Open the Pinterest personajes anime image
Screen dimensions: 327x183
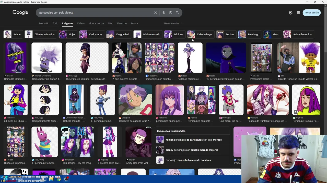click(170, 100)
